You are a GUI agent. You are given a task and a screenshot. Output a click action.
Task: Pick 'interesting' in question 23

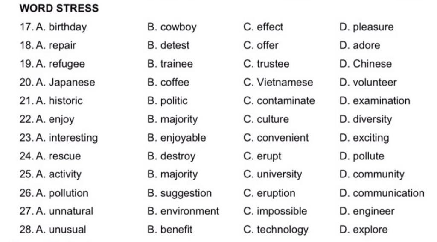(73, 138)
